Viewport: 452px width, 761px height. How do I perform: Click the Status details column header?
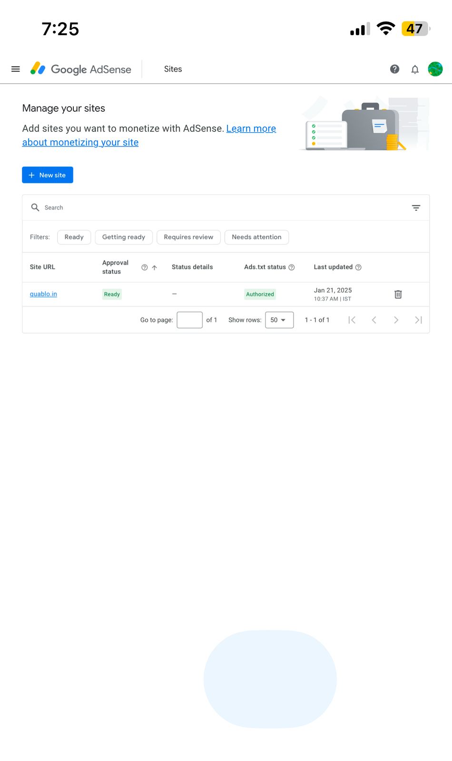click(192, 267)
